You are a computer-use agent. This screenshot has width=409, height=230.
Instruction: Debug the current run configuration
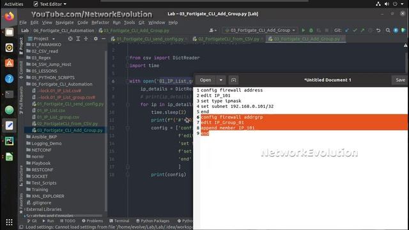(x=311, y=30)
